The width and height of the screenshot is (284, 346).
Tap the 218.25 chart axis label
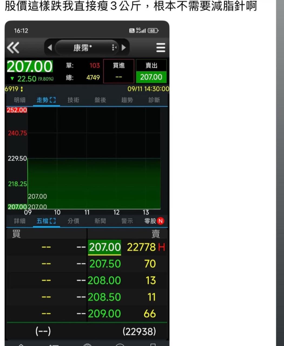[x=17, y=184]
